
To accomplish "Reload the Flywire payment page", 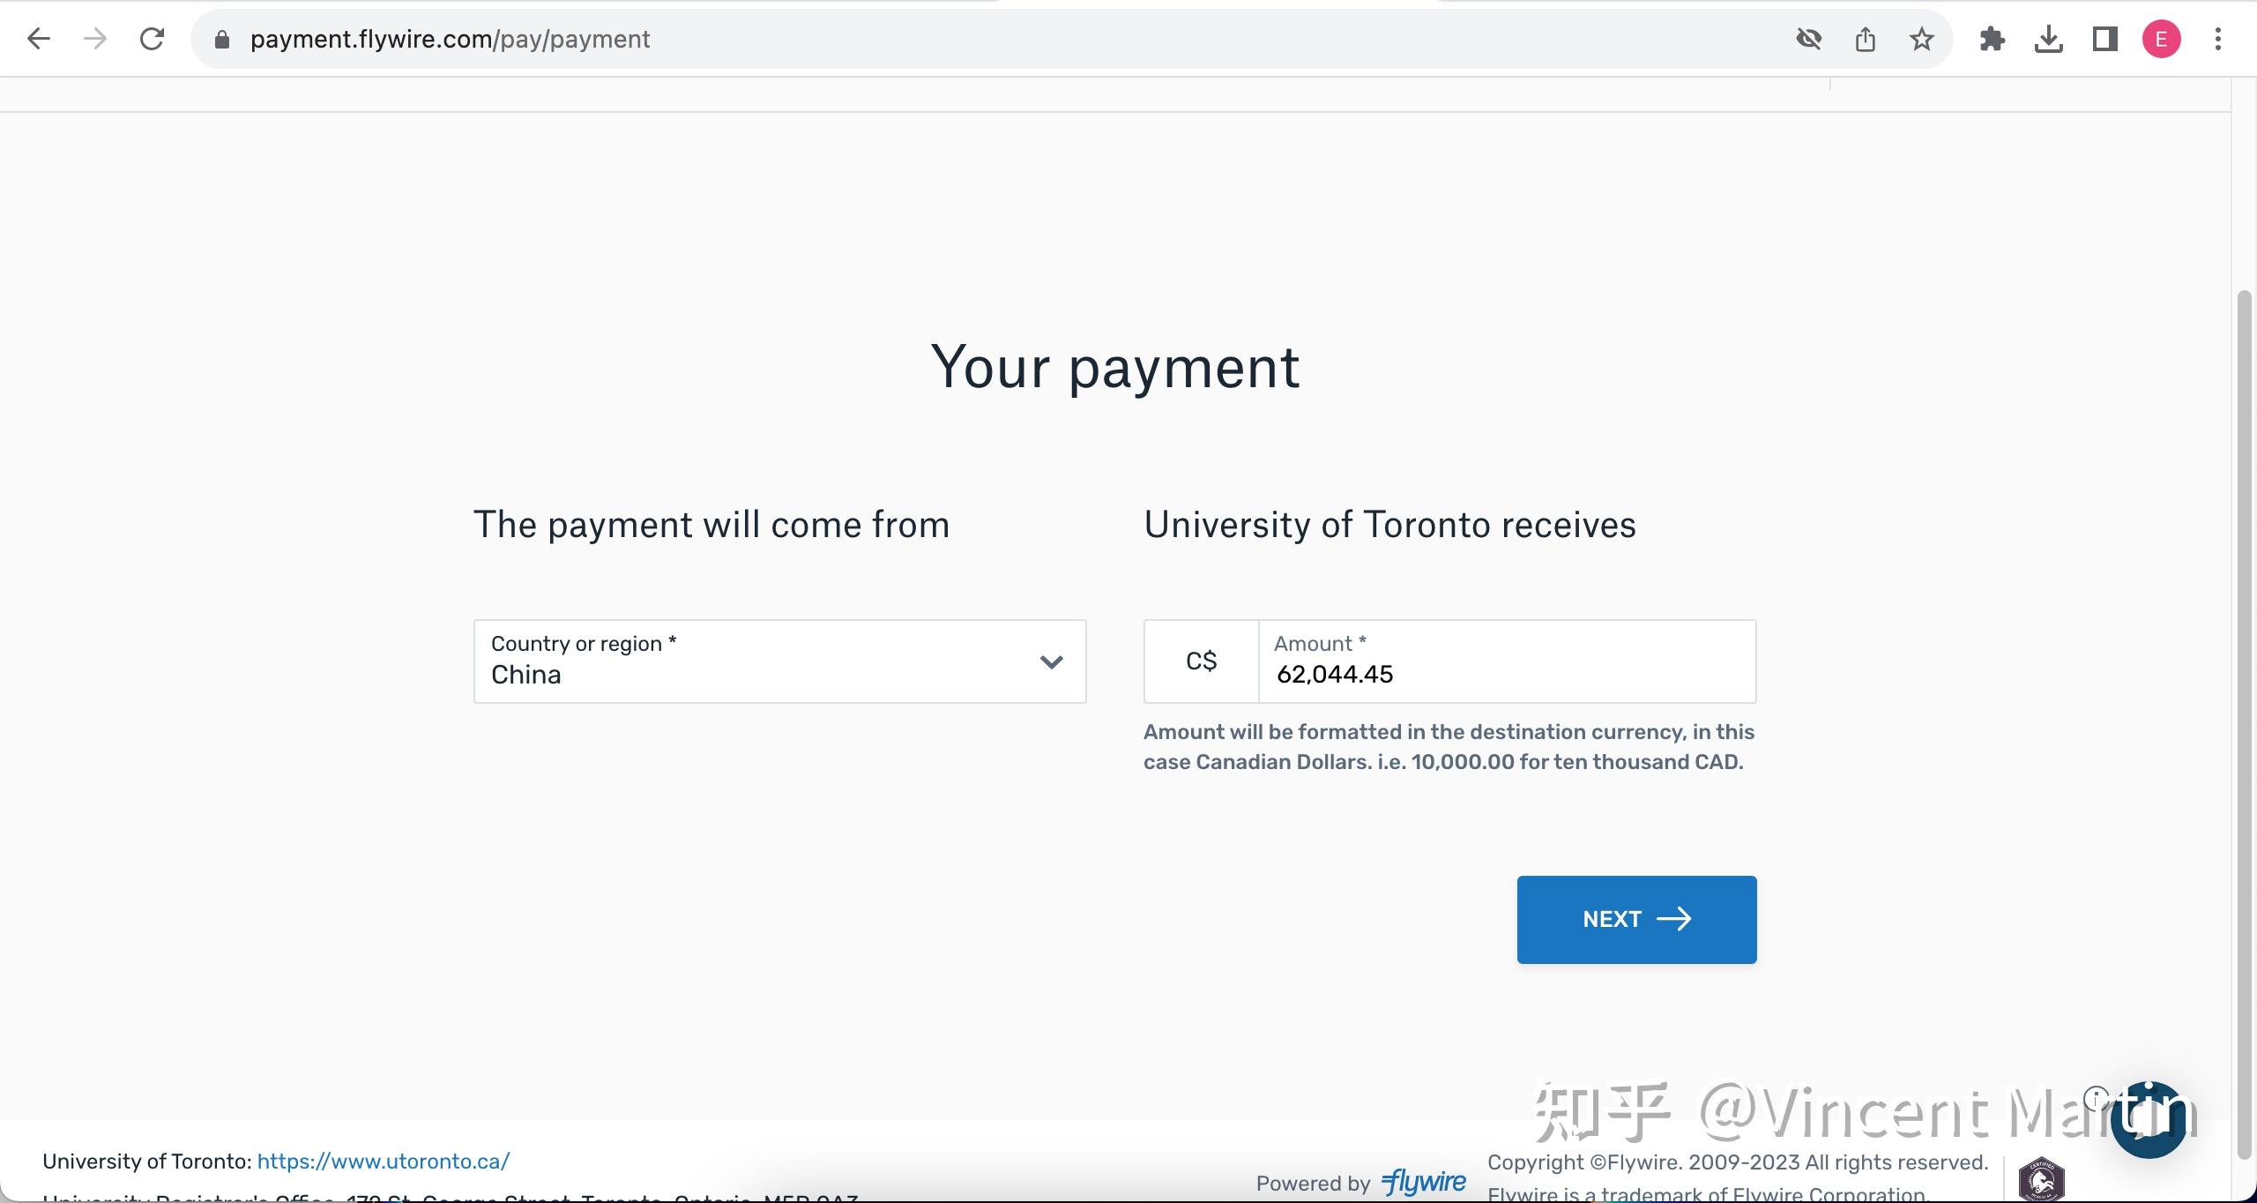I will (x=153, y=39).
